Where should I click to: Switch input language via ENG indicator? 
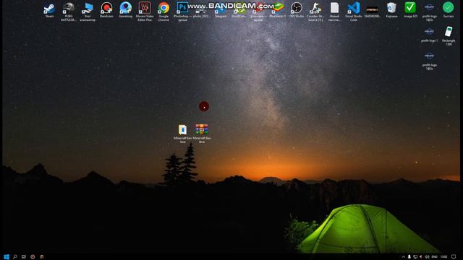point(434,257)
